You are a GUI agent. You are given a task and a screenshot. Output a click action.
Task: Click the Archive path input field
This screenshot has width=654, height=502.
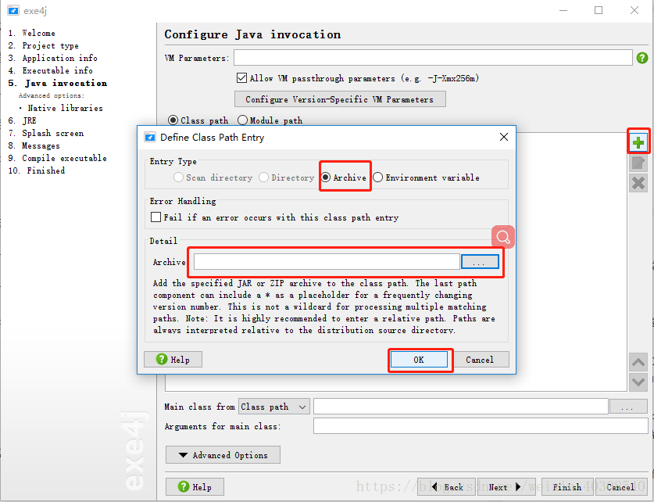tap(327, 262)
